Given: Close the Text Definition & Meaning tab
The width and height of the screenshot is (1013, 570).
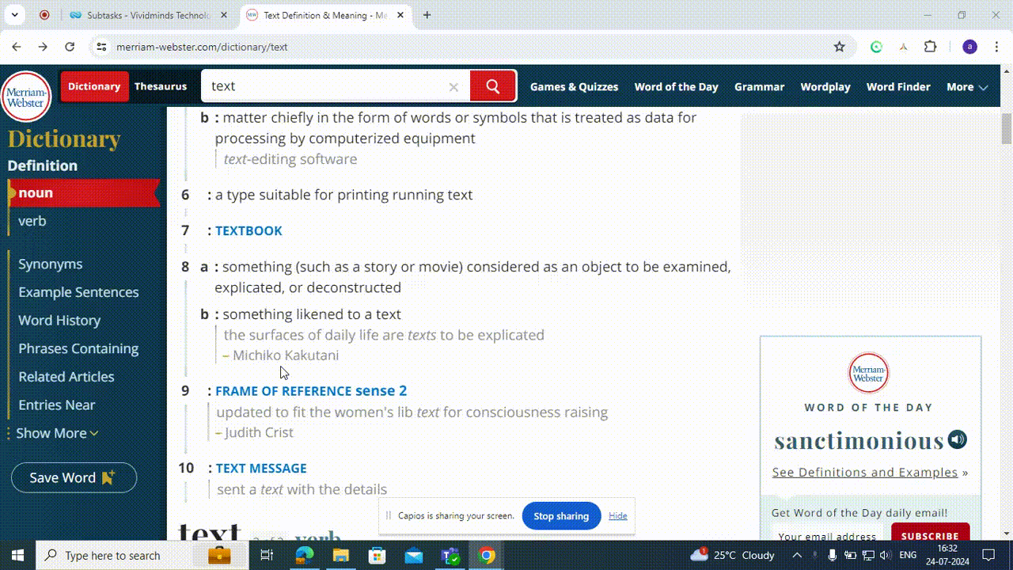Looking at the screenshot, I should (400, 15).
